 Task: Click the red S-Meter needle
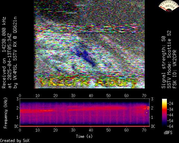click(x=165, y=9)
